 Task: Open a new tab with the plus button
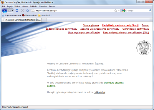44,20
